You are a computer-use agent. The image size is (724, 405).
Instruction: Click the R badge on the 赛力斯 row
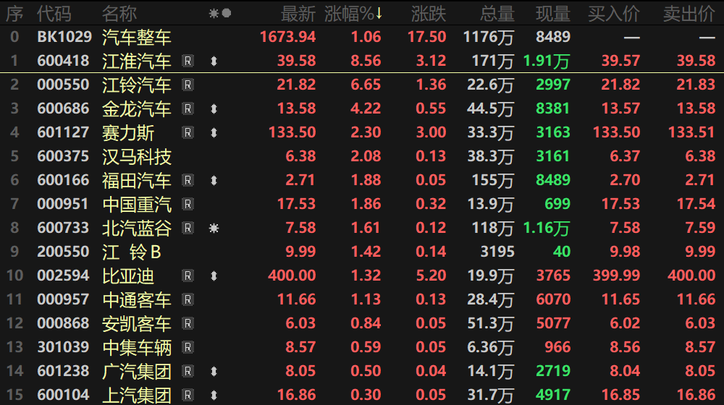coord(188,133)
